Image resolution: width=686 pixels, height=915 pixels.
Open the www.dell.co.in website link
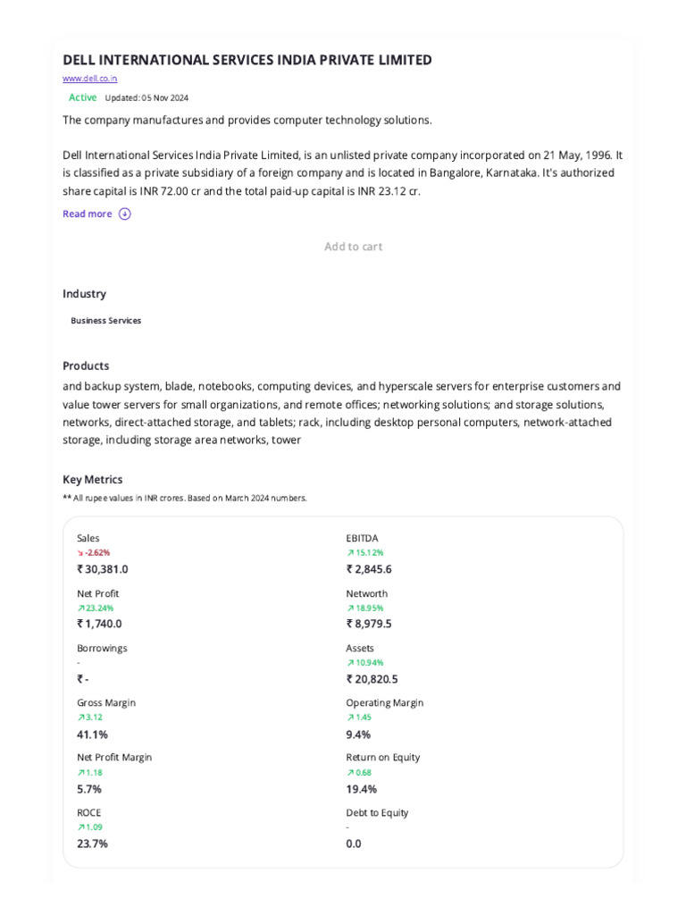click(89, 79)
